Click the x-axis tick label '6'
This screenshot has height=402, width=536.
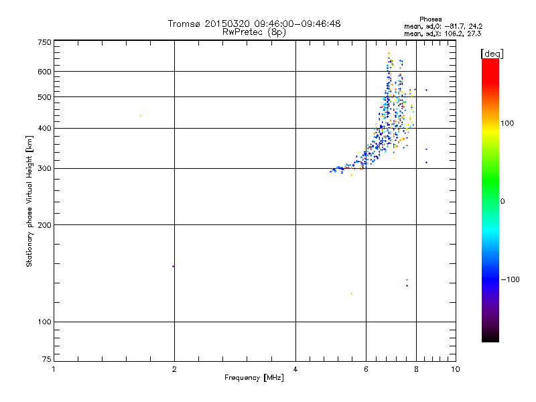(366, 369)
